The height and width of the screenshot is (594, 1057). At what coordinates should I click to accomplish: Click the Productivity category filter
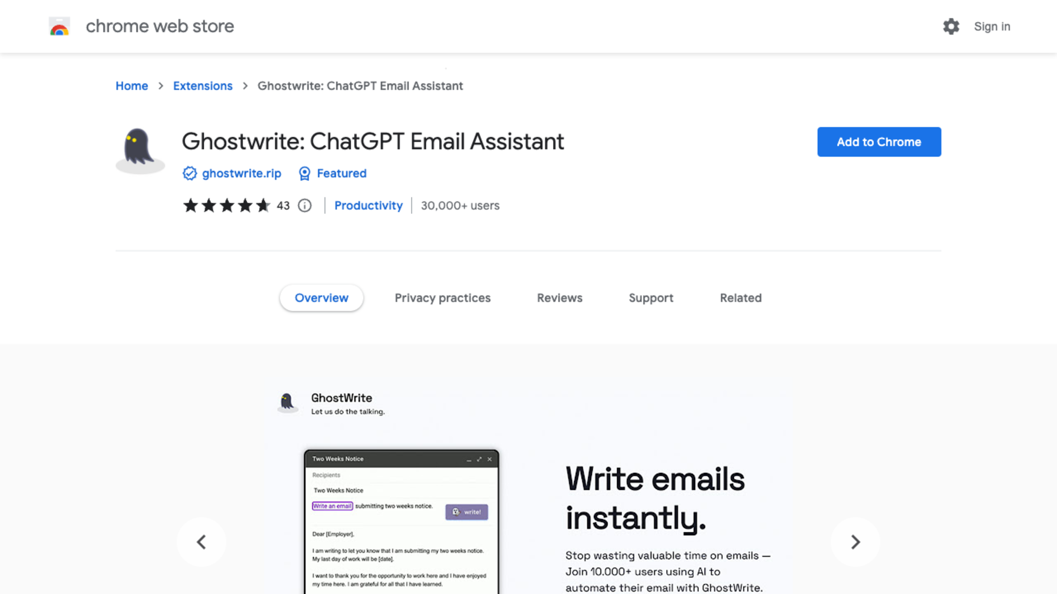tap(368, 205)
